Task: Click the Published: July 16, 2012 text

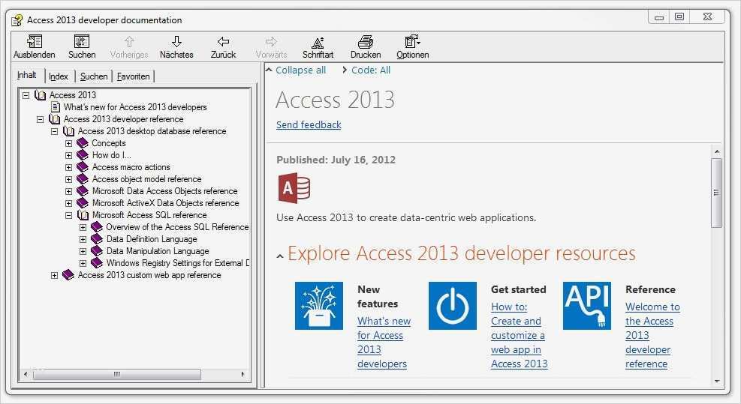Action: click(336, 160)
